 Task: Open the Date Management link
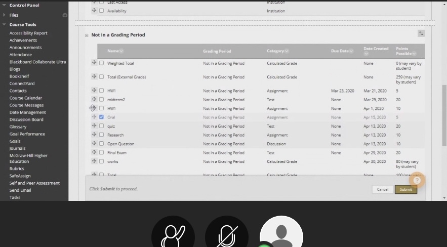coord(28,112)
